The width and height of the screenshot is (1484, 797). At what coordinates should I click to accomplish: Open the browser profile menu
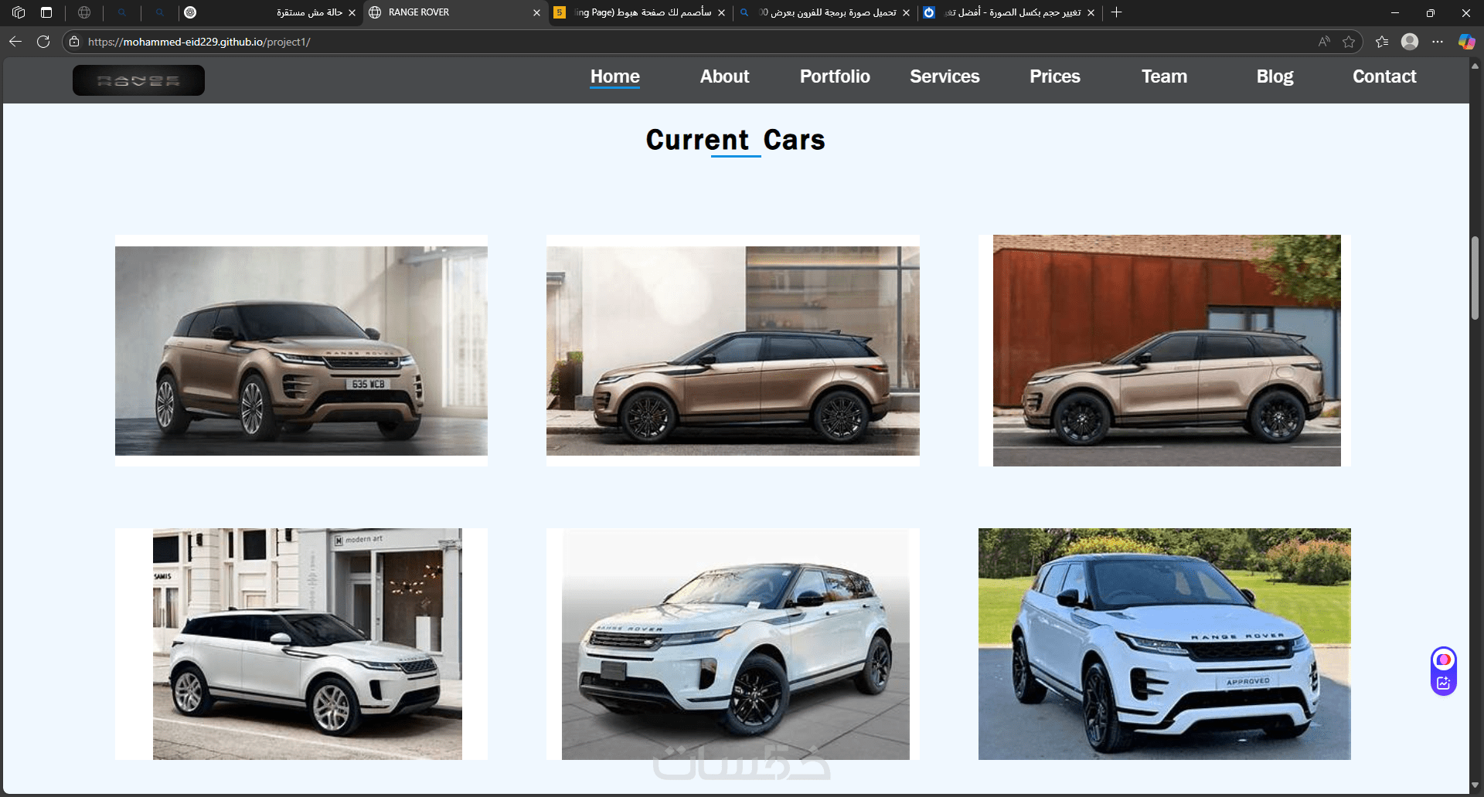(x=1410, y=42)
